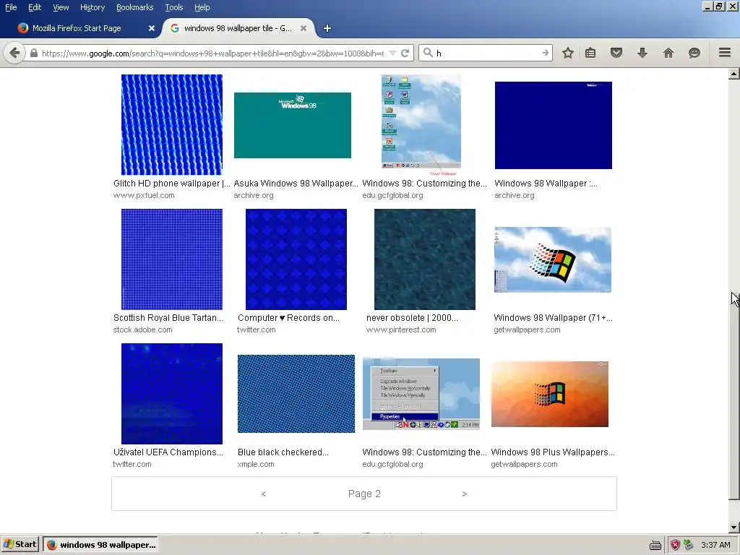Click the network connection tray icon
This screenshot has width=740, height=555.
point(689,545)
